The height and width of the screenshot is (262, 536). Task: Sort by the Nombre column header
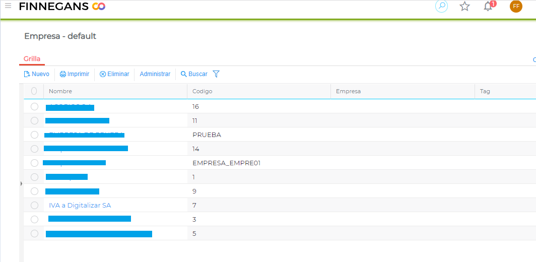point(115,91)
